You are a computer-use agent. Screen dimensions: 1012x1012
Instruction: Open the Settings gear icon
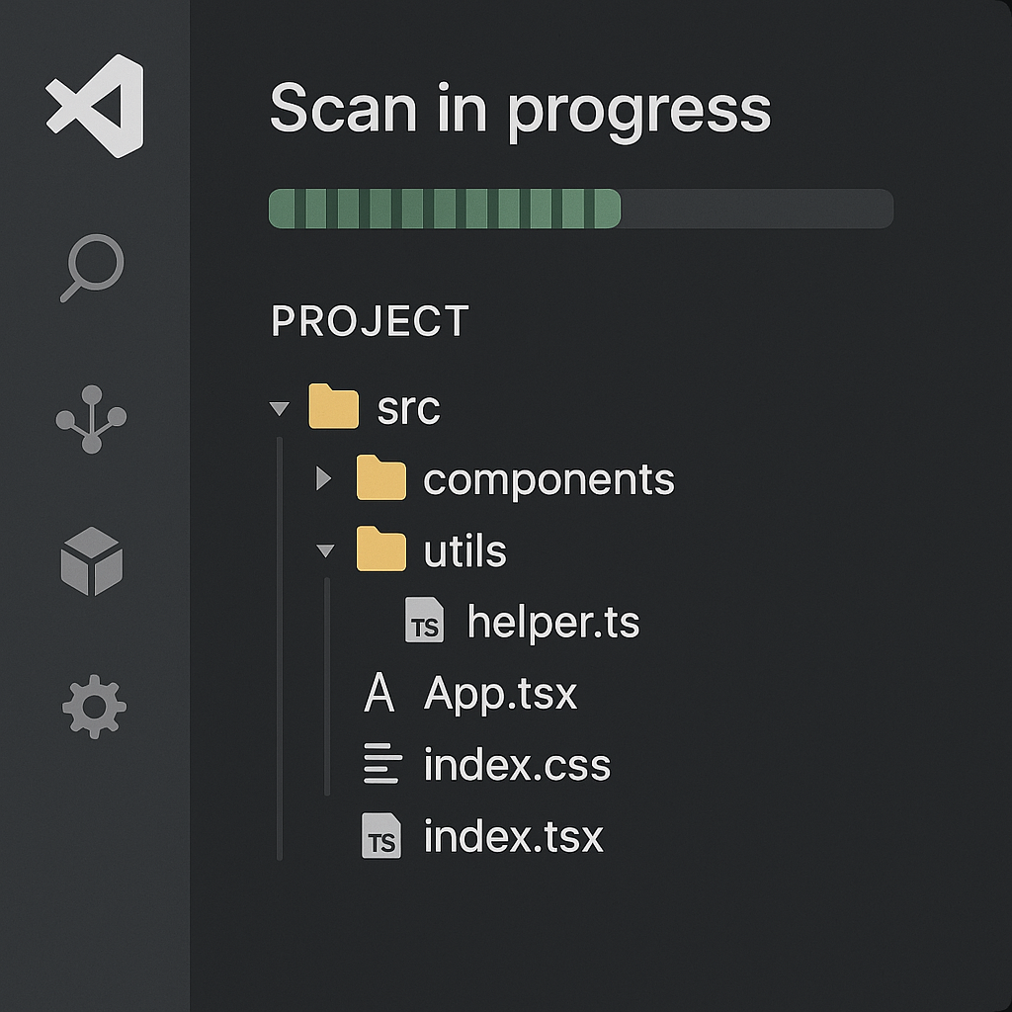pos(94,707)
